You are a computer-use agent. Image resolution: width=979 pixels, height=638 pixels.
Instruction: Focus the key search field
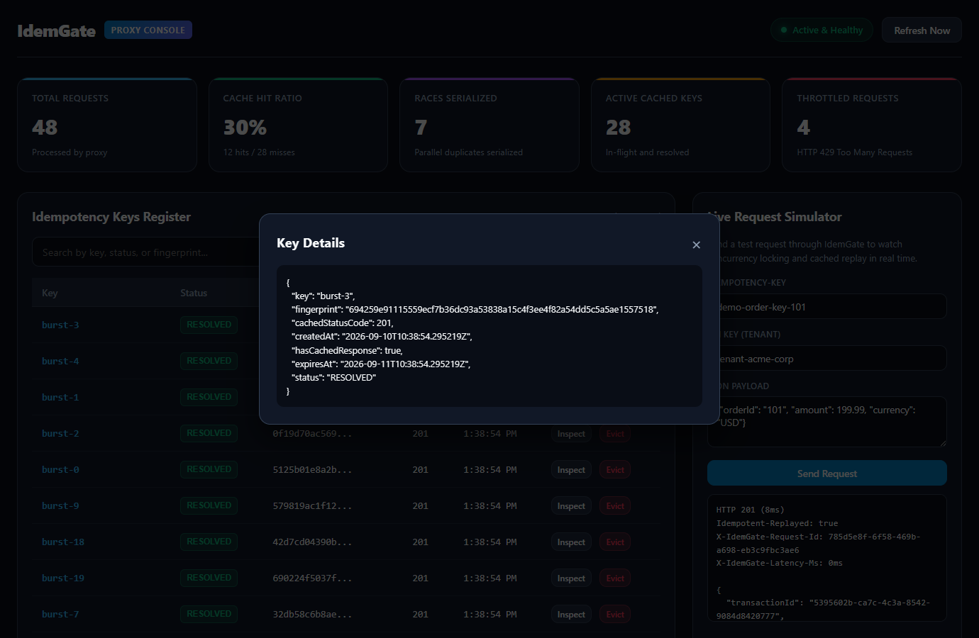pos(145,252)
